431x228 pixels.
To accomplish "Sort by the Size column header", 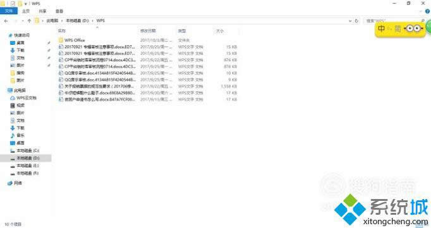I will (220, 31).
